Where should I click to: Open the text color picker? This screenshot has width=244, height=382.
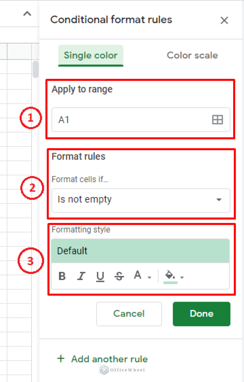coord(138,275)
